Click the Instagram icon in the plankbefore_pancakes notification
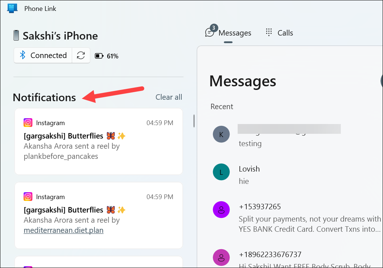 (x=28, y=123)
